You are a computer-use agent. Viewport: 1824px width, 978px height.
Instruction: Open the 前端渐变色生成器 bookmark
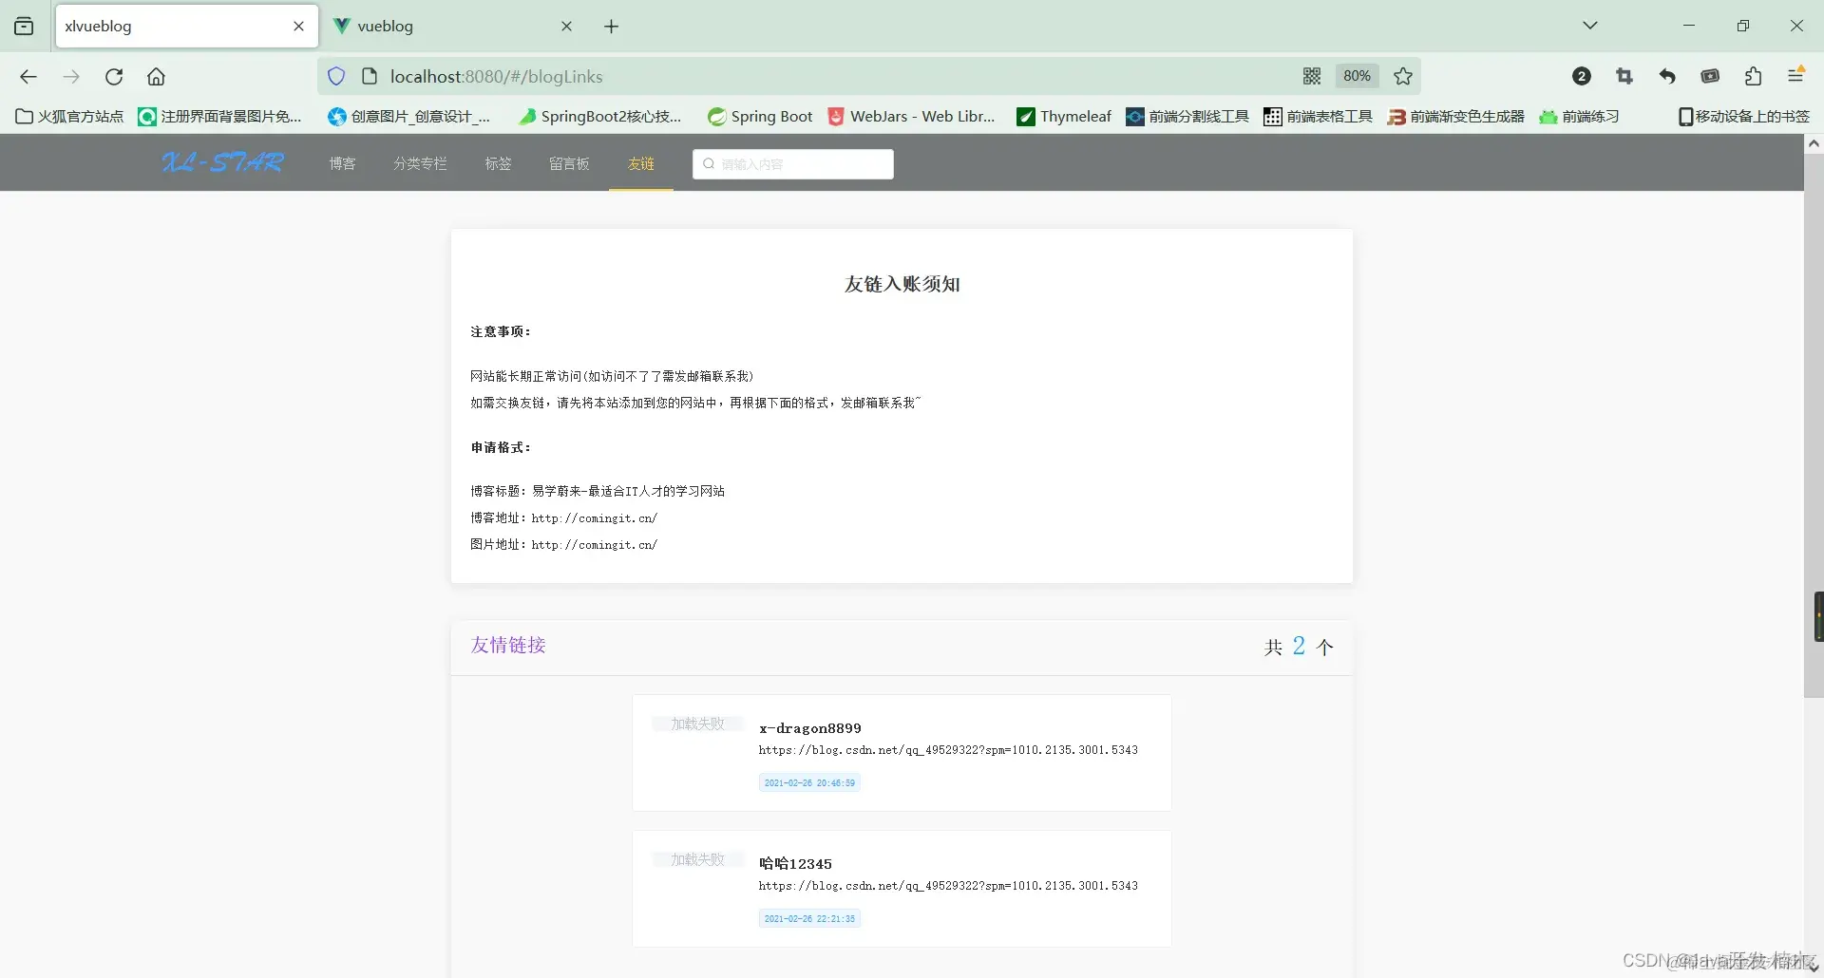tap(1456, 116)
